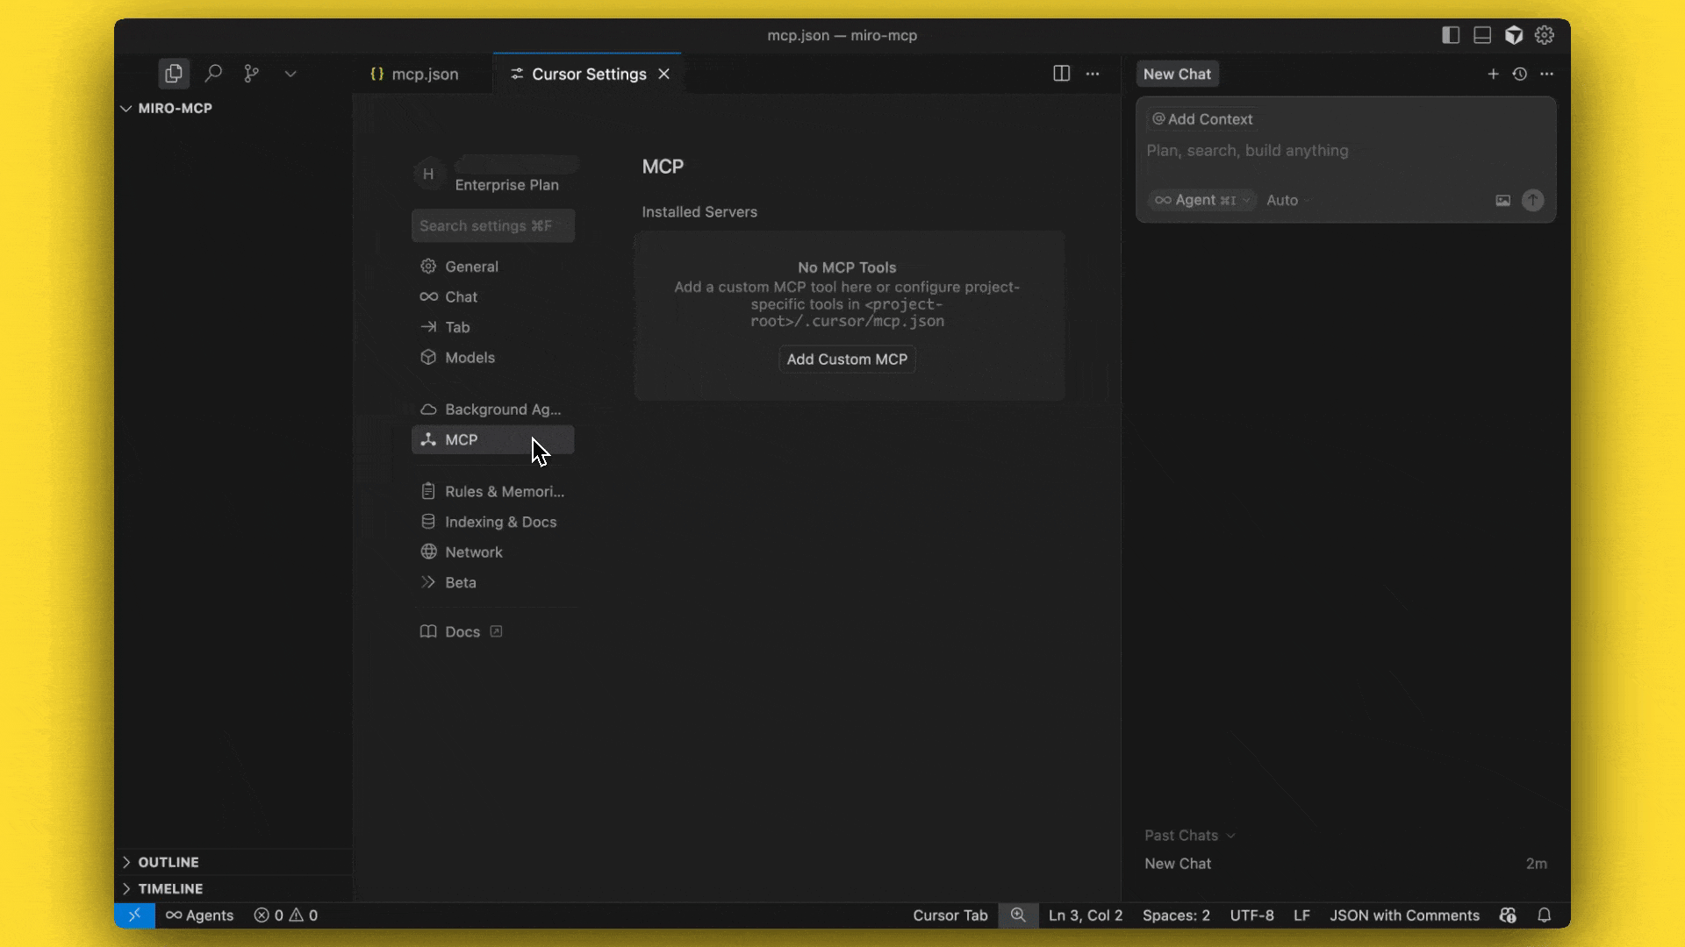This screenshot has height=947, width=1685.
Task: Toggle Cursor Tab in status bar
Action: [x=950, y=915]
